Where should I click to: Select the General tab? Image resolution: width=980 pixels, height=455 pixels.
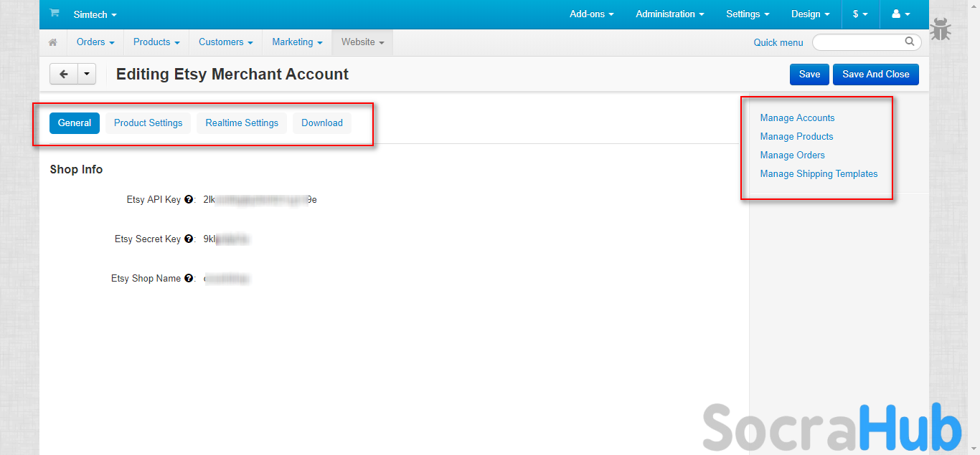(x=75, y=123)
